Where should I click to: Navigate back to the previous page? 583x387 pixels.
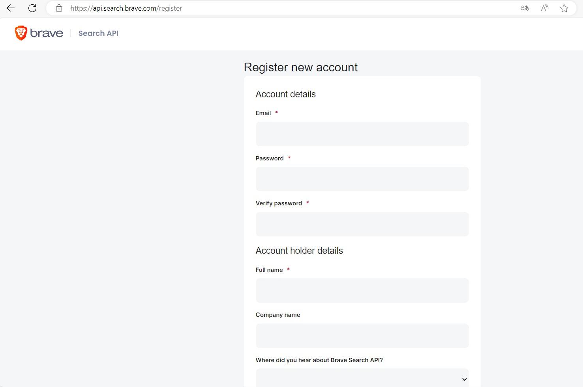(x=10, y=8)
